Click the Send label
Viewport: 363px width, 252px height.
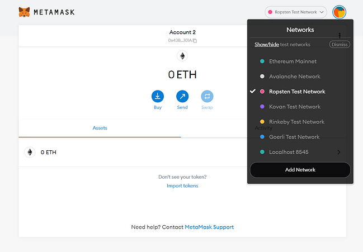(x=182, y=107)
